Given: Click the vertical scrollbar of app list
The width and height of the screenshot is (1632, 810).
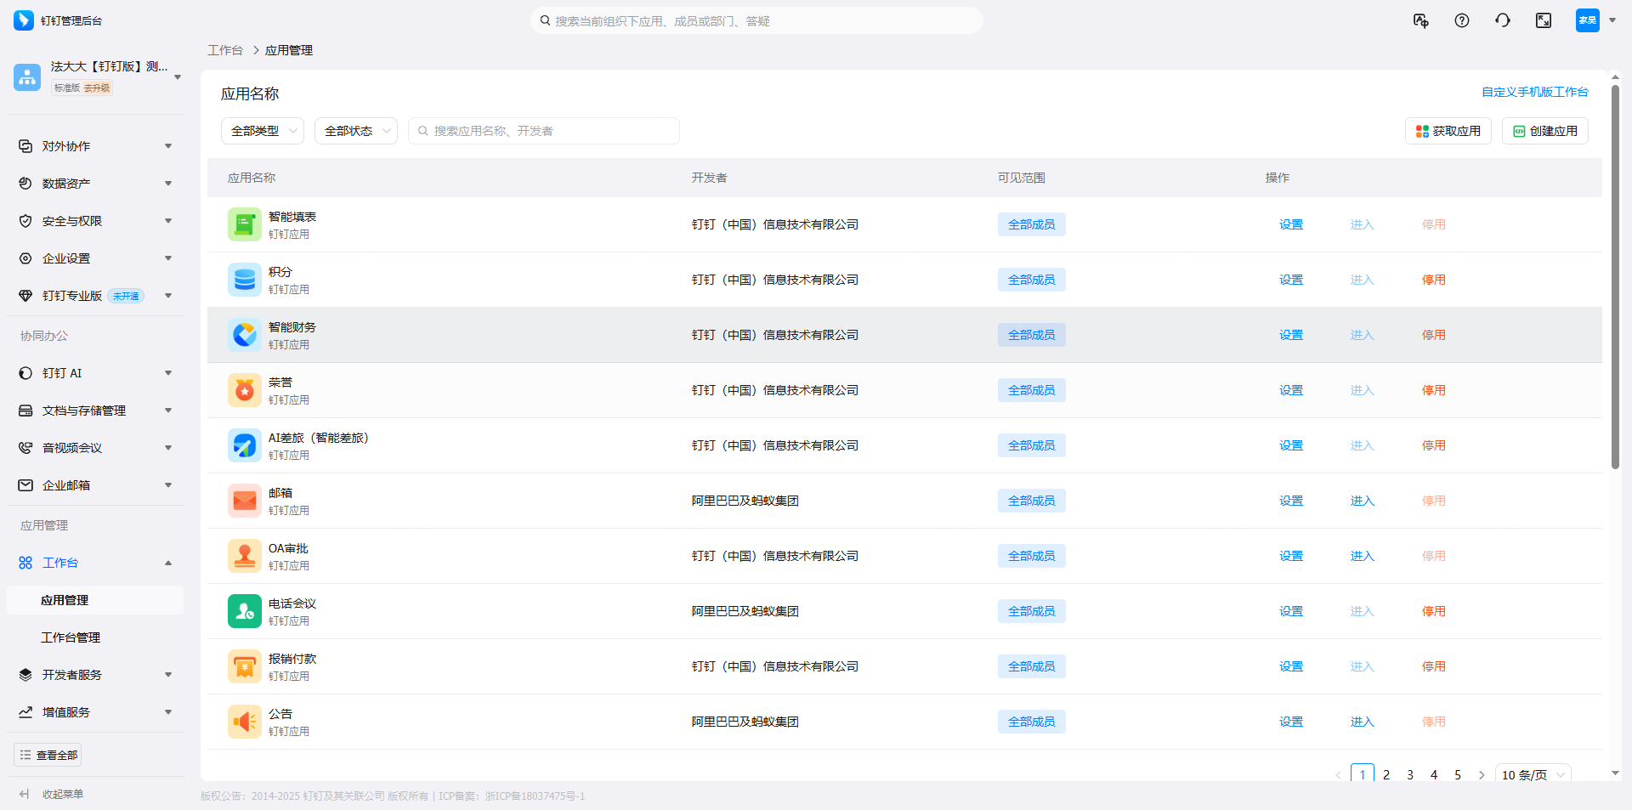Looking at the screenshot, I should 1615,276.
